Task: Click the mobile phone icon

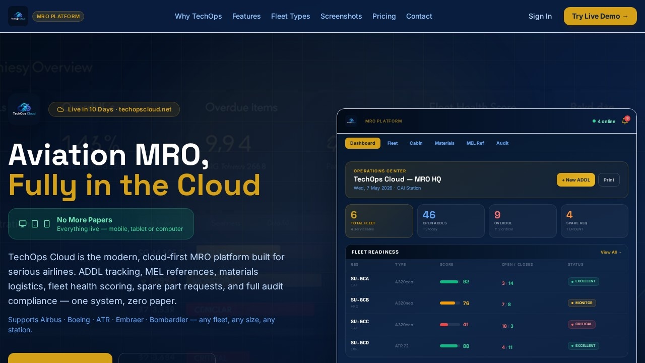Action: click(47, 224)
